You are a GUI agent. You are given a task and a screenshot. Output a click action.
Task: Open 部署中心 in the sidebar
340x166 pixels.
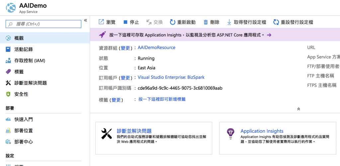[45, 142]
